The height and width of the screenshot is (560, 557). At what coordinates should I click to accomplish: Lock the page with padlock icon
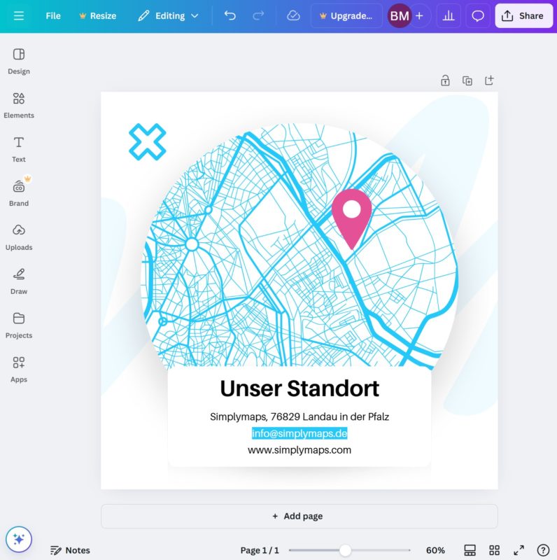445,80
